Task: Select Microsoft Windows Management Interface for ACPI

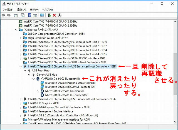Action: tap(59, 119)
